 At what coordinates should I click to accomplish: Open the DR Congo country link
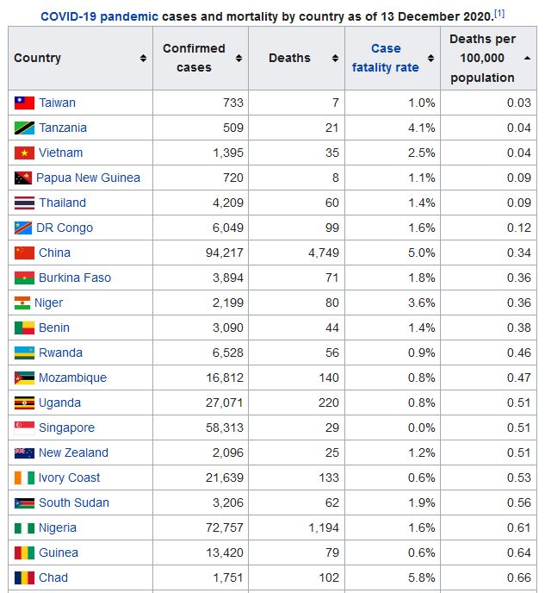tap(65, 228)
